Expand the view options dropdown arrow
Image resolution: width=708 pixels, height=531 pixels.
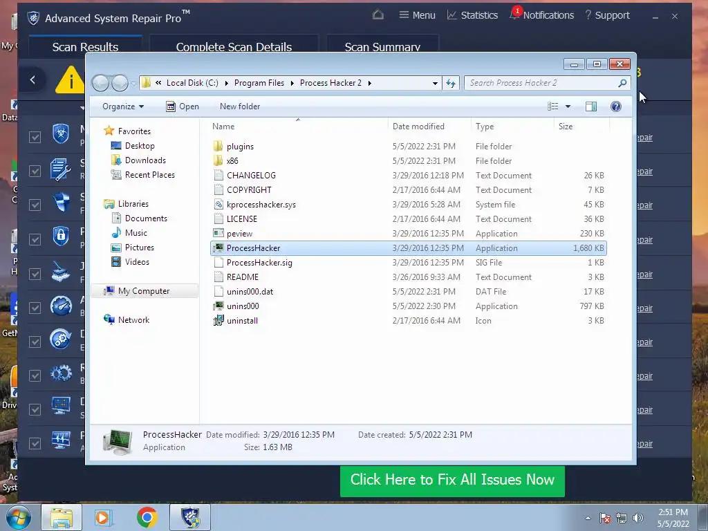coord(568,106)
